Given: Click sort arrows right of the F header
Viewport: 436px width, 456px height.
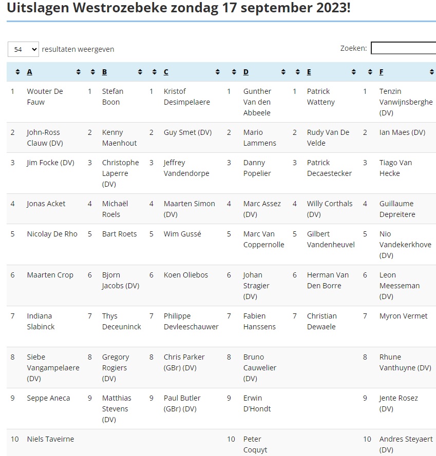Looking at the screenshot, I should (432, 72).
